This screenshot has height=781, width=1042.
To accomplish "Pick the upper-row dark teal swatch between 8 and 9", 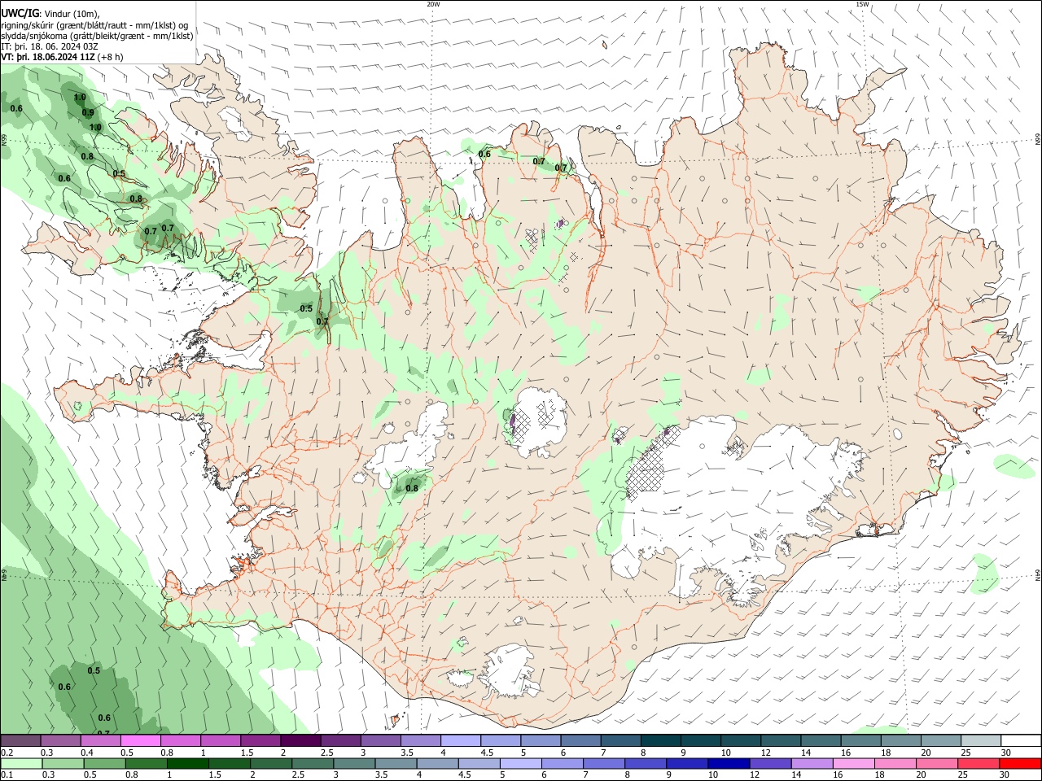I will click(x=660, y=740).
